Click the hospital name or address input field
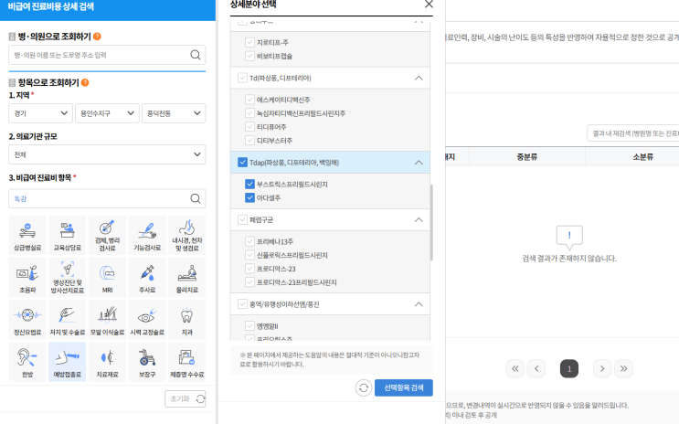The height and width of the screenshot is (424, 679). pos(107,55)
